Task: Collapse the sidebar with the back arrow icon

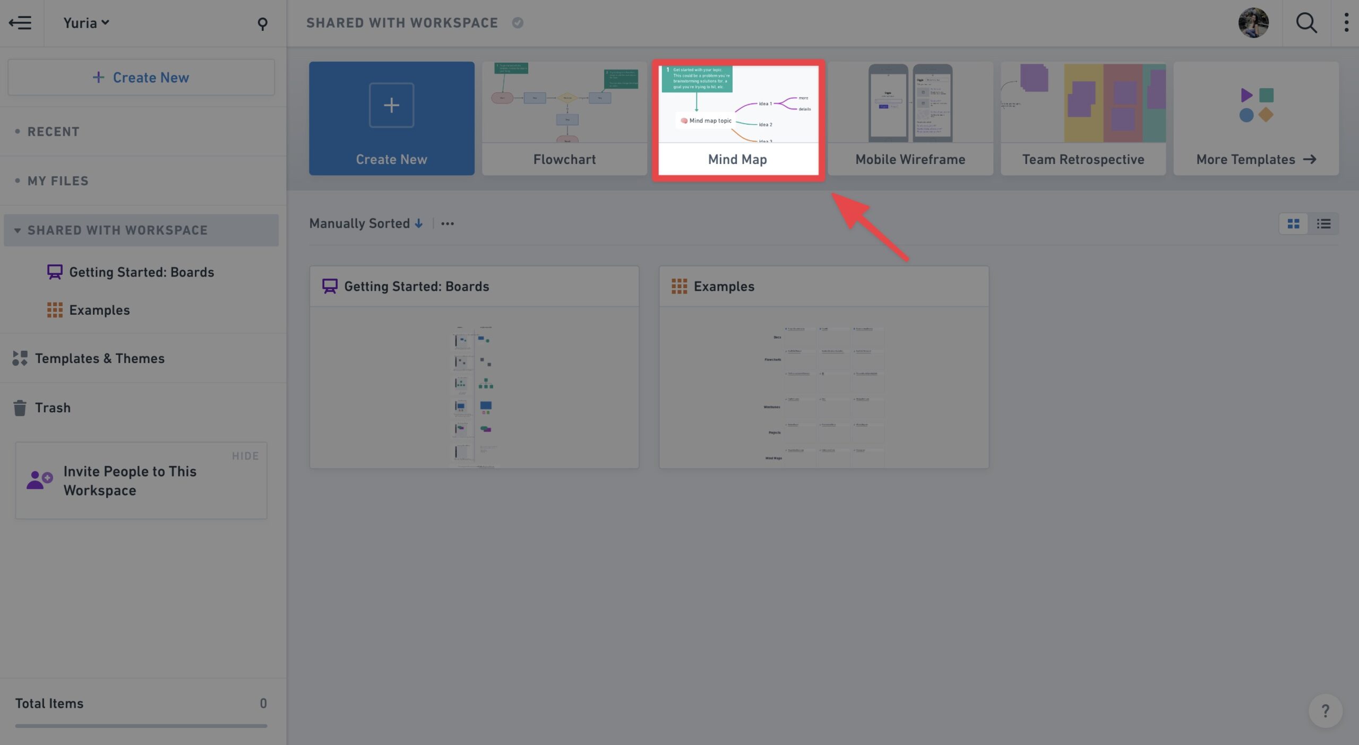Action: [x=20, y=23]
